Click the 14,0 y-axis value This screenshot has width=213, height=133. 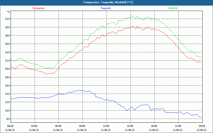pos(7,94)
